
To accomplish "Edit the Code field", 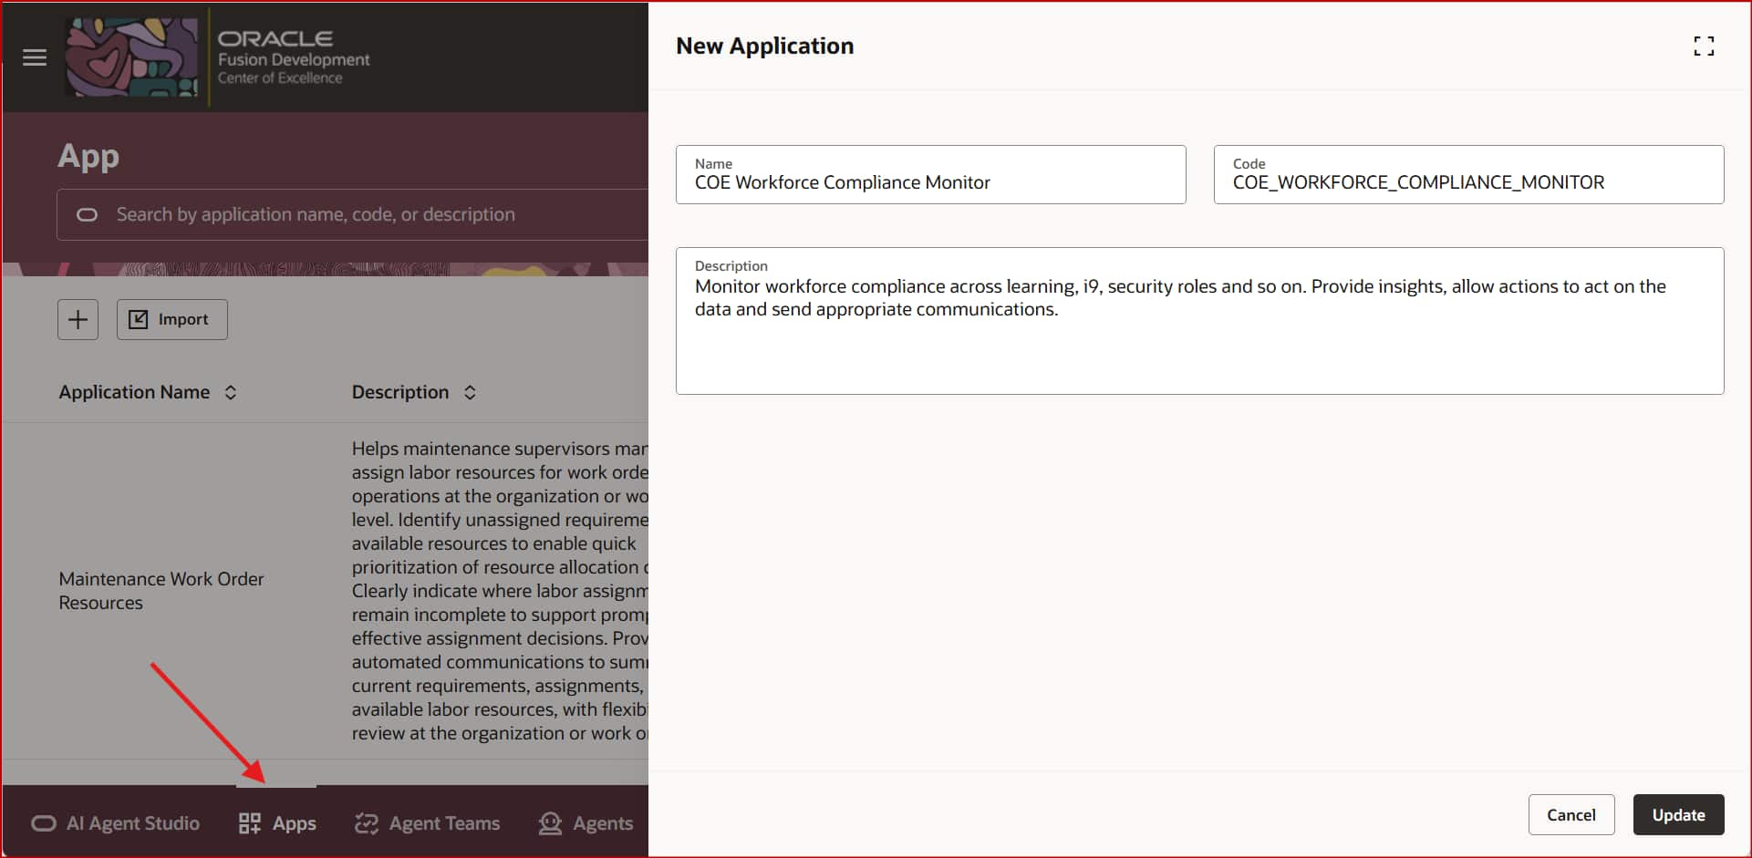I will click(x=1468, y=175).
